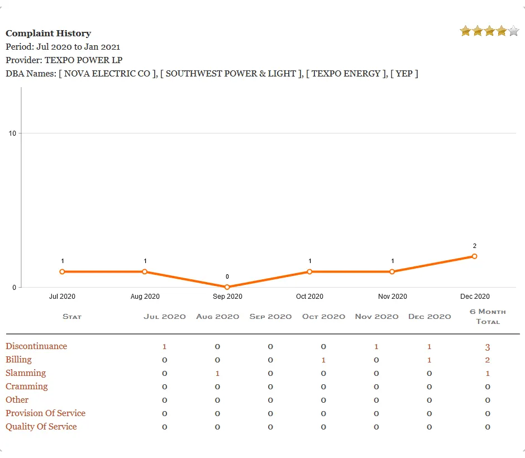Click the first gold rating star
This screenshot has height=458, width=525.
465,31
